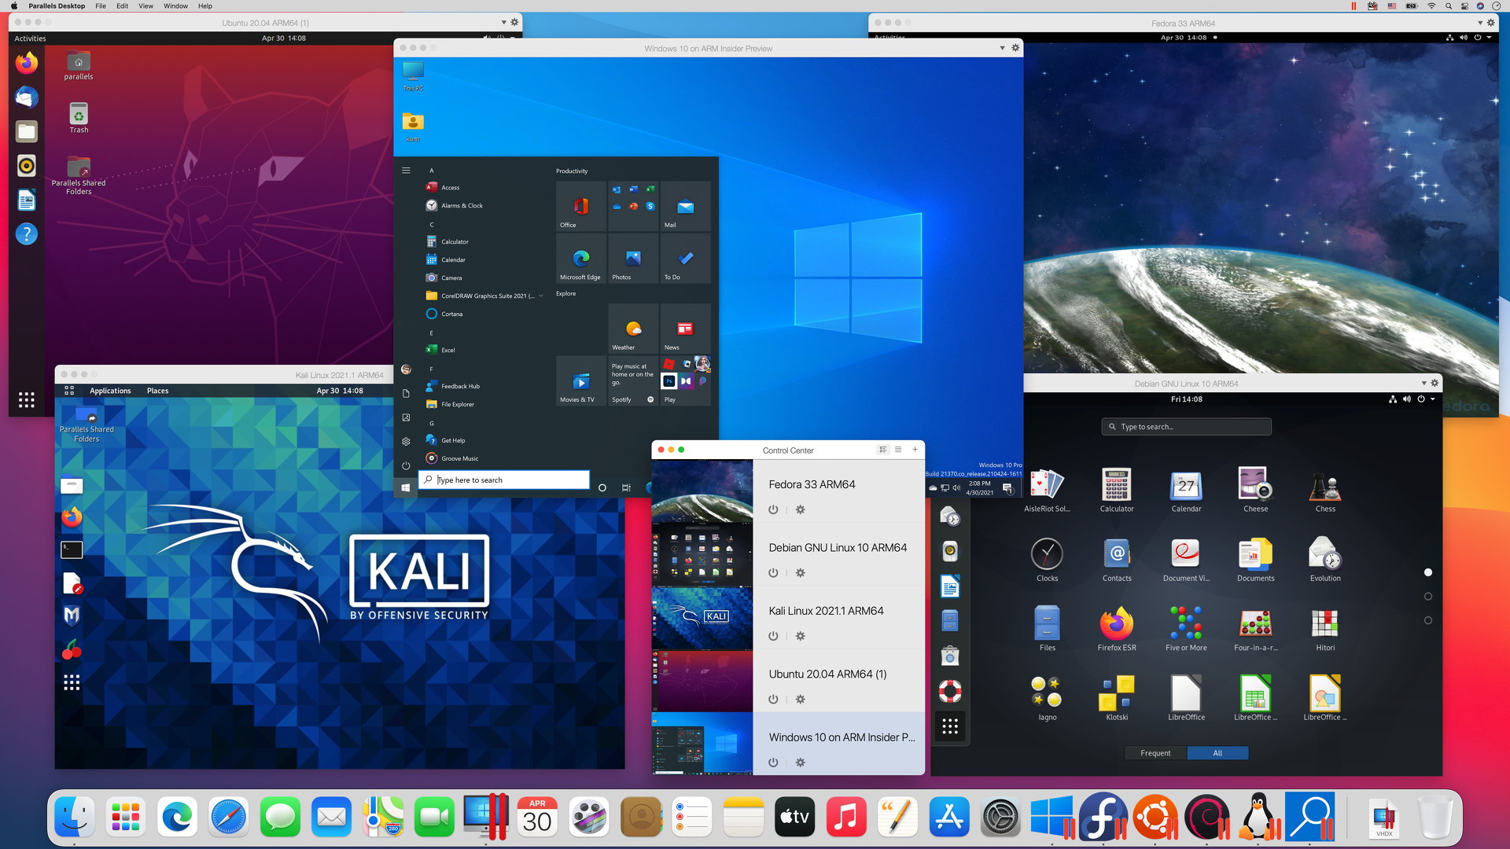
Task: Open Windows Start power button
Action: [x=406, y=465]
